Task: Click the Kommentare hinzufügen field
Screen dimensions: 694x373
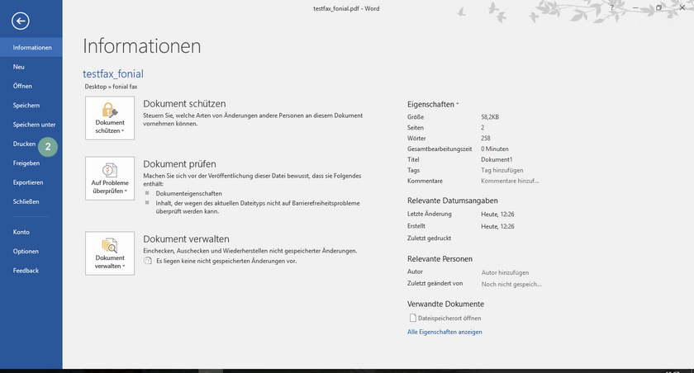Action: coord(511,181)
